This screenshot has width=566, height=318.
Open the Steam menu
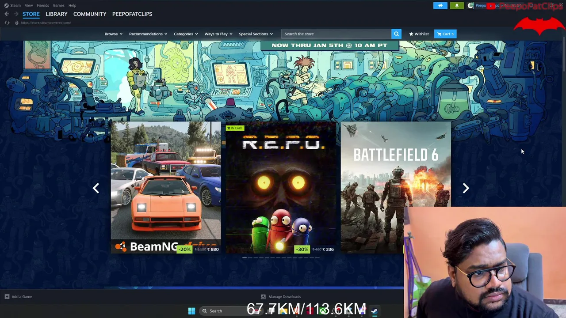[x=12, y=5]
